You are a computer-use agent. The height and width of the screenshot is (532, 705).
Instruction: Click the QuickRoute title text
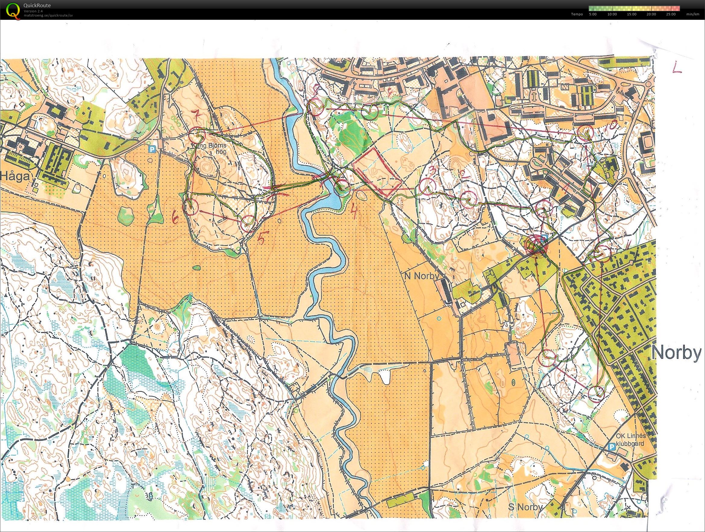[37, 5]
